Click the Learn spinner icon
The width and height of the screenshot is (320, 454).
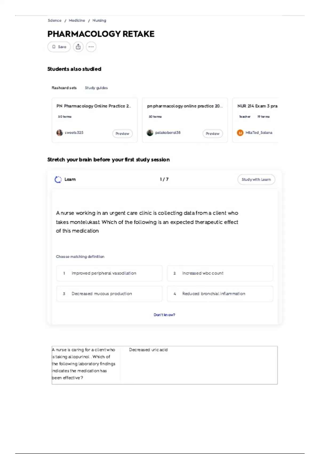[x=58, y=179]
